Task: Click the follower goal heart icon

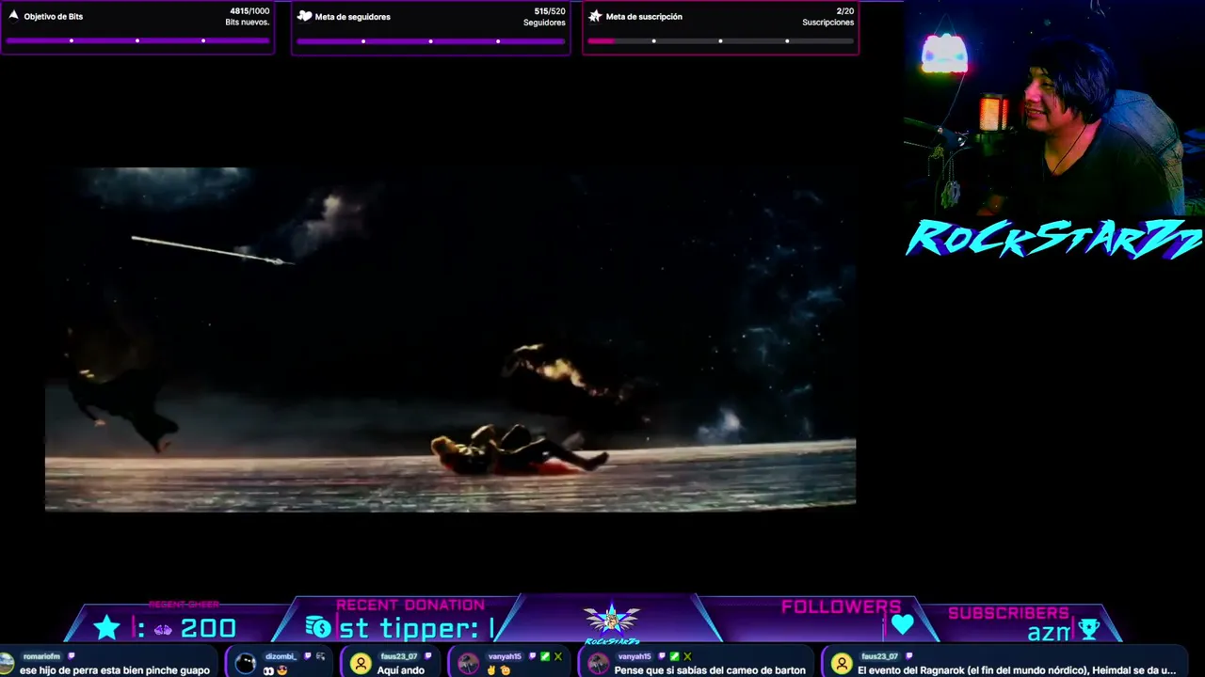Action: pos(304,16)
